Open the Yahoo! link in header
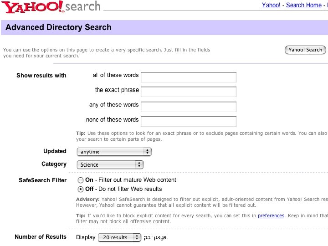 click(x=271, y=5)
